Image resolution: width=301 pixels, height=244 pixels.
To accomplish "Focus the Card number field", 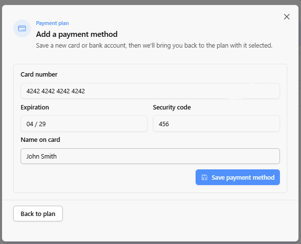I will click(x=150, y=91).
